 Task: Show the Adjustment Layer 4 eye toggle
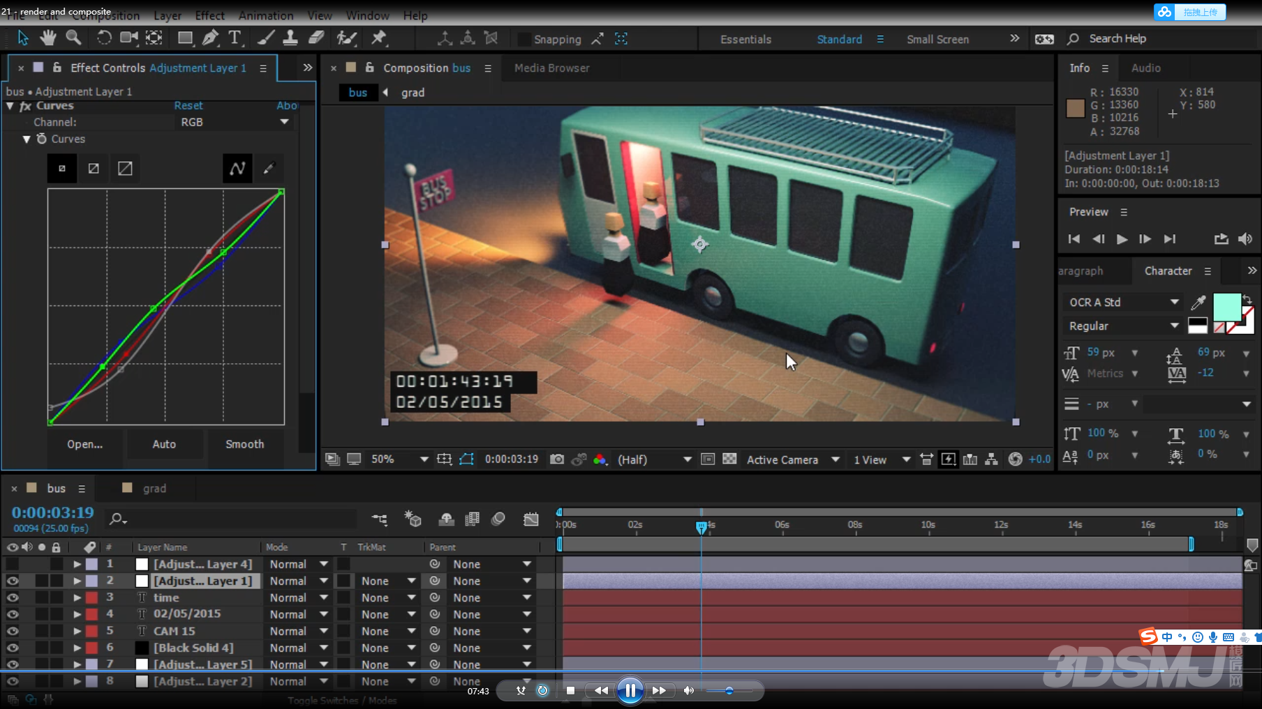[x=13, y=563]
